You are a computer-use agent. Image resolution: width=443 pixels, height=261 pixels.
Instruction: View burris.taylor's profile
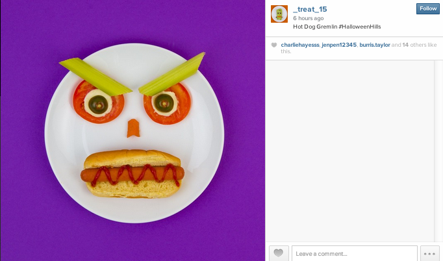(x=375, y=45)
